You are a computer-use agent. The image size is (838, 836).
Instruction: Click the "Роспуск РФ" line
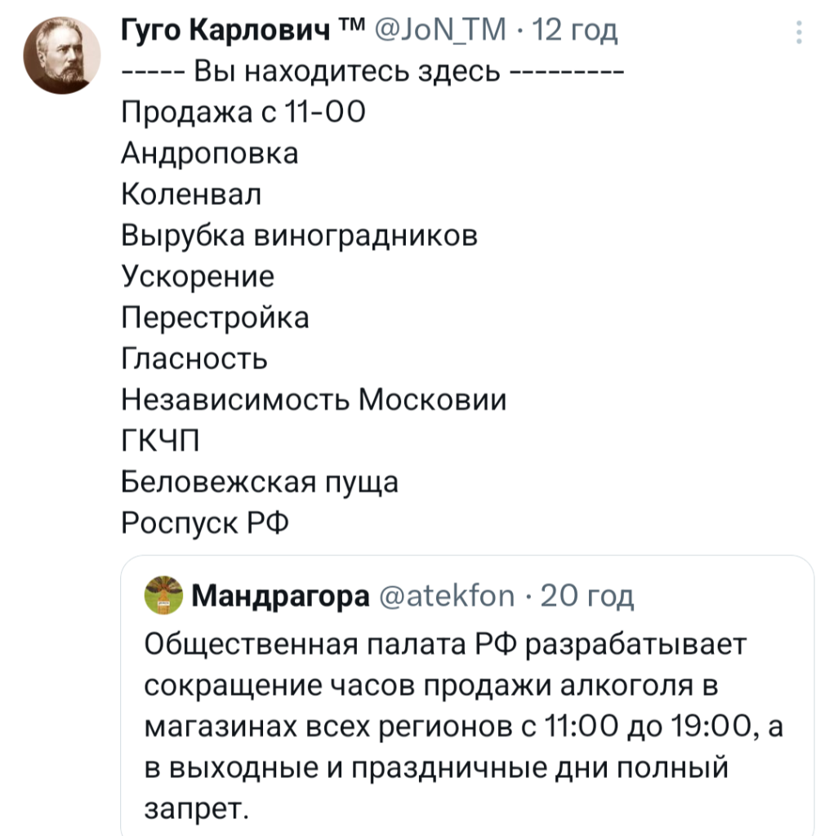[205, 522]
